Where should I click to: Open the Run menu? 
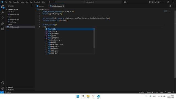tap(31, 2)
